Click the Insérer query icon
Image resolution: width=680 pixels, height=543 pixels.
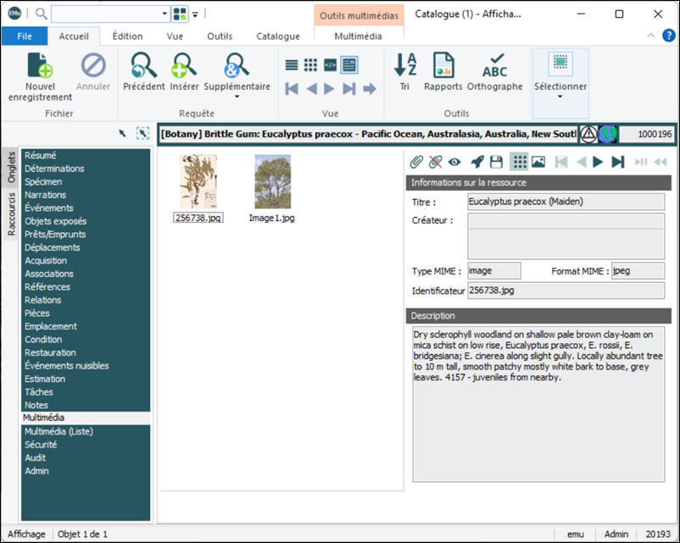pos(184,72)
